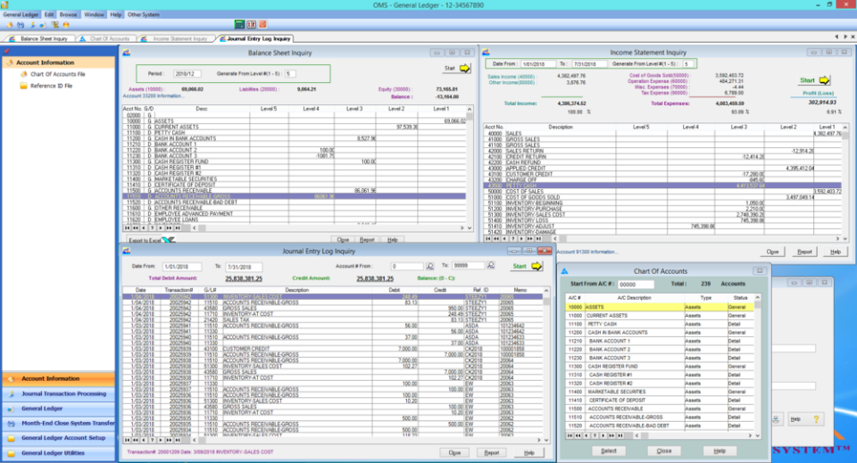The height and width of the screenshot is (463, 857).
Task: Click the account lookup icon beside Account # From
Action: click(x=430, y=266)
